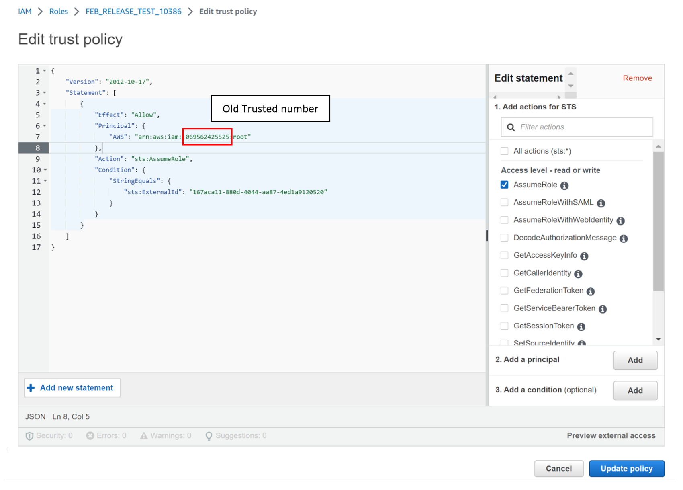Click the info icon beside AssumeRoleWithWebIdentity
This screenshot has height=490, width=683.
[x=621, y=221]
